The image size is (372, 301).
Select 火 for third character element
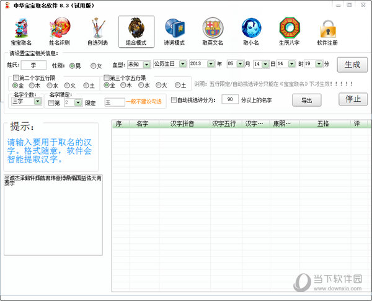tap(158, 85)
